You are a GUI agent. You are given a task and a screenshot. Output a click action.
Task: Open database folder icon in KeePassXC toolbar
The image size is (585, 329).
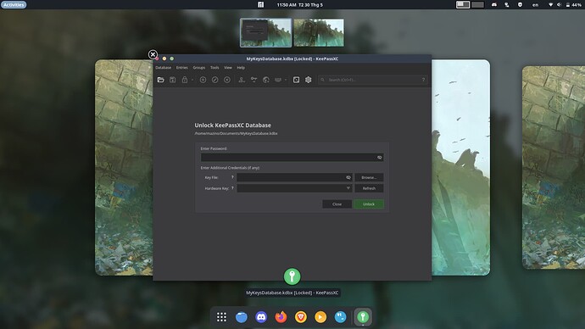click(161, 80)
